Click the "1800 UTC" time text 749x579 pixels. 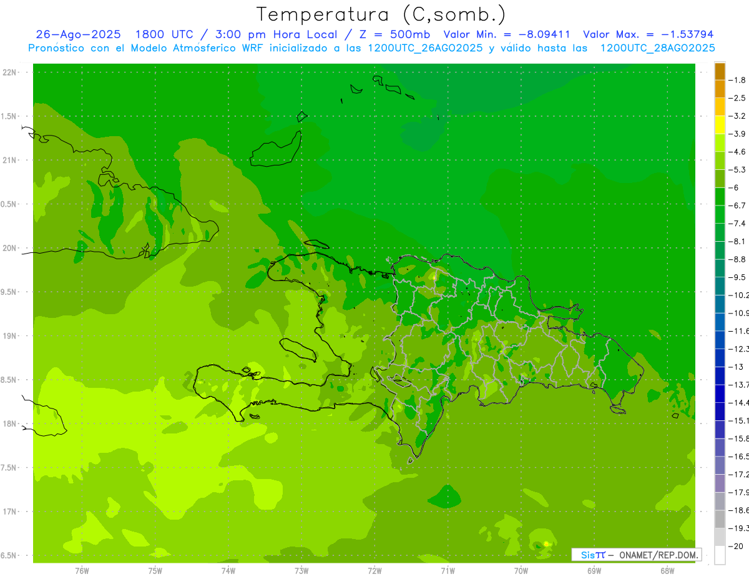tap(165, 34)
